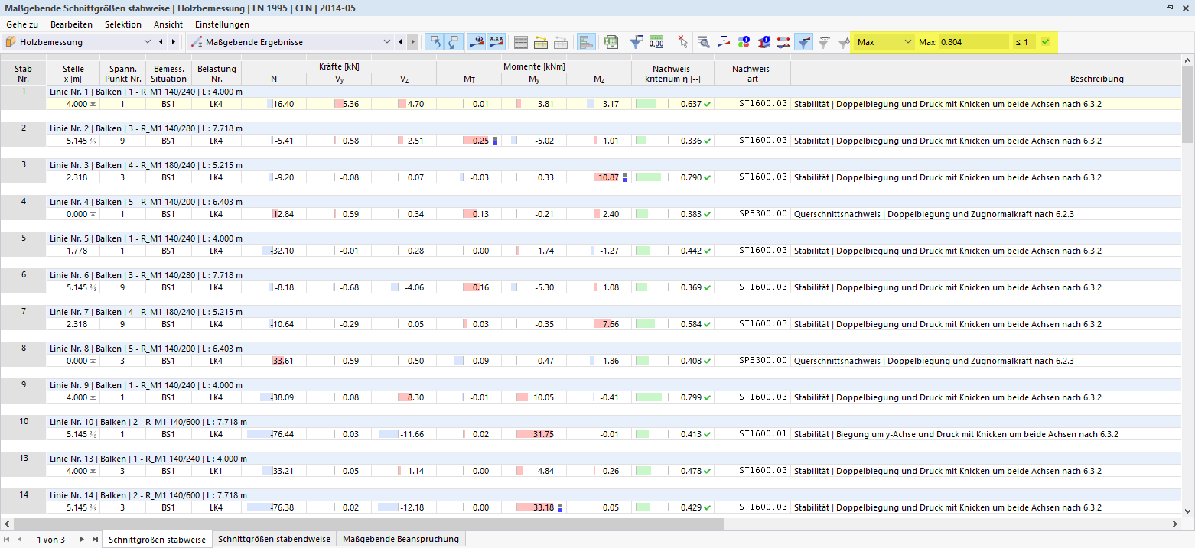Switch to Schnittgrößen stabendweise tab
The width and height of the screenshot is (1195, 548).
(x=274, y=539)
